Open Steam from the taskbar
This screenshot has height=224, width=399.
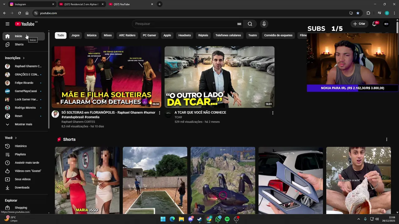pos(199,219)
